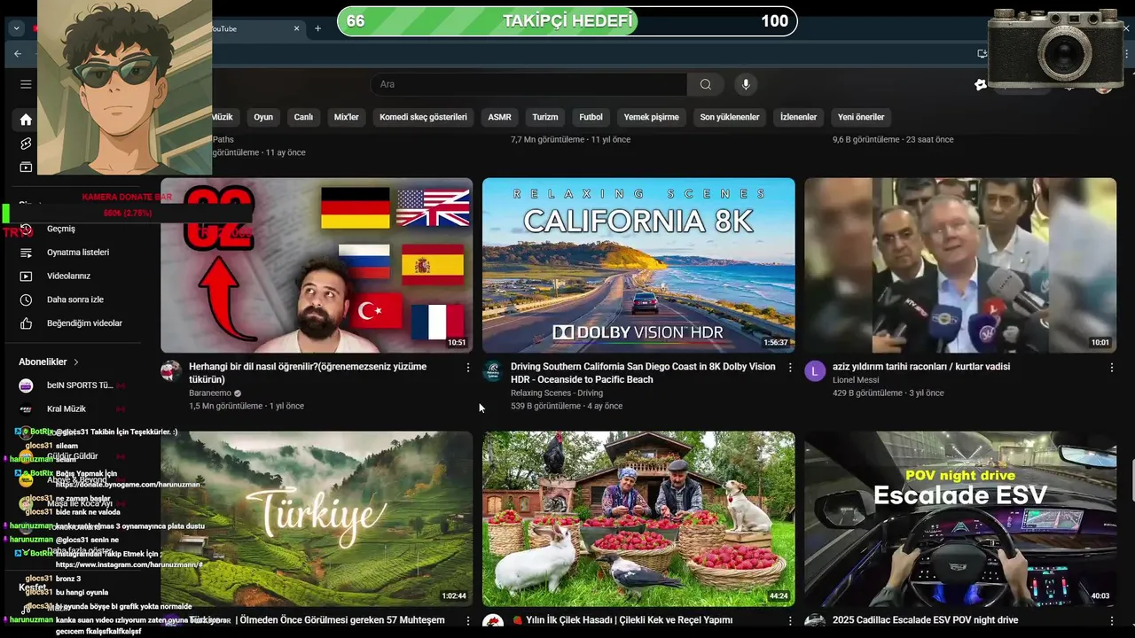1135x638 pixels.
Task: Open the Geçmiş history icon
Action: [26, 229]
